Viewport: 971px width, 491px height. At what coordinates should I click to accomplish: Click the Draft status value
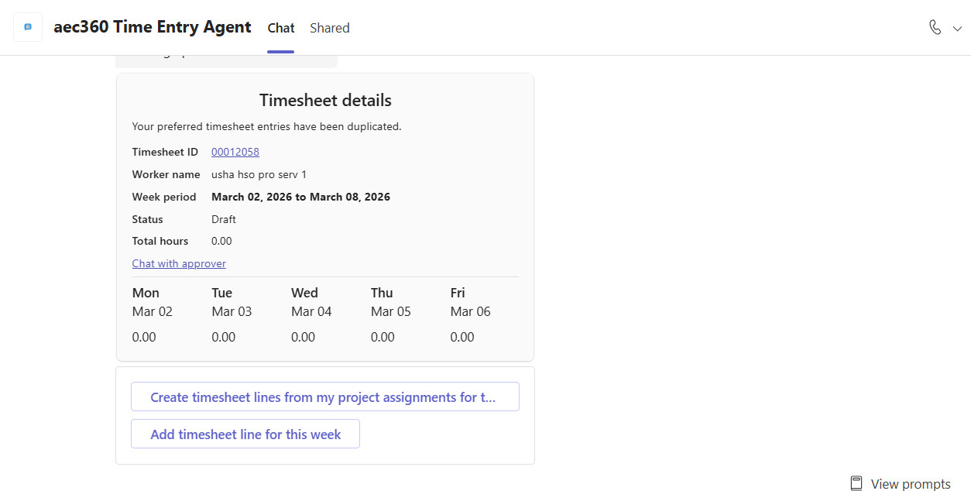(x=224, y=219)
